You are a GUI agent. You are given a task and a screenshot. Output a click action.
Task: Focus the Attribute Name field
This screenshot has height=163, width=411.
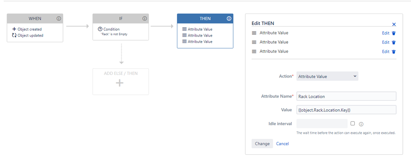pos(346,96)
